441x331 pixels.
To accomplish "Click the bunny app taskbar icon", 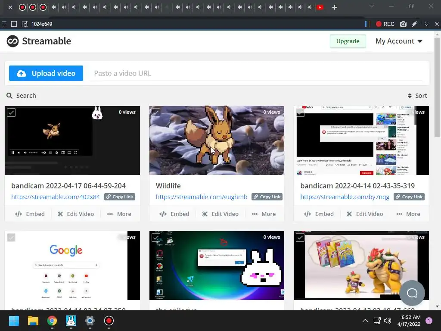I will 71,321.
